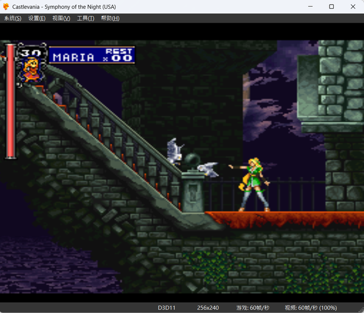The image size is (364, 313).
Task: Open the 系统(S) menu
Action: (x=13, y=18)
